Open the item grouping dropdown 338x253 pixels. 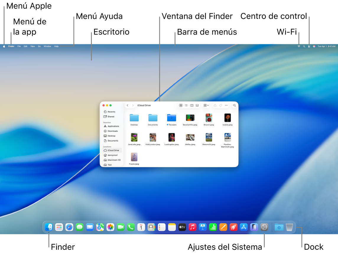[x=206, y=105]
